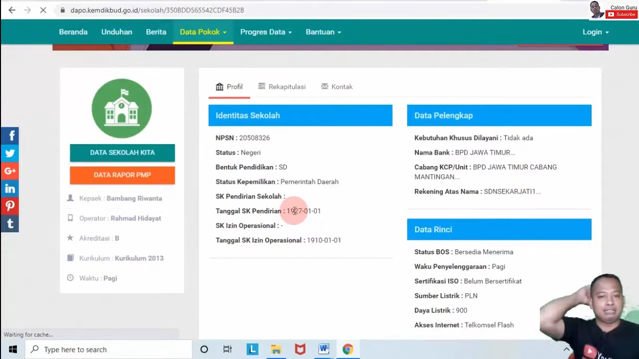Viewport: 639px width, 359px height.
Task: Go to Beranda menu item
Action: [x=73, y=32]
